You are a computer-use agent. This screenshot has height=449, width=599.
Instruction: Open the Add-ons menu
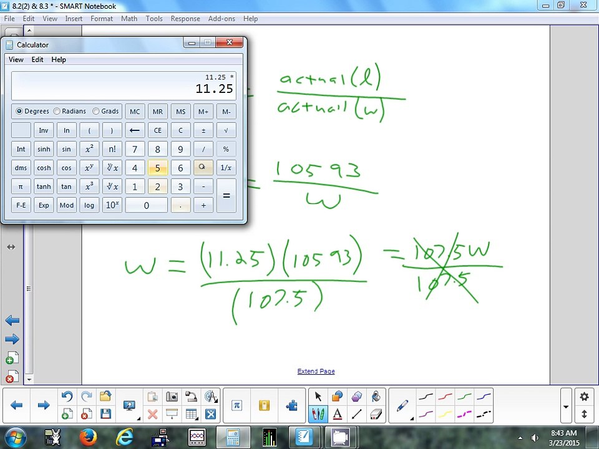(x=222, y=18)
